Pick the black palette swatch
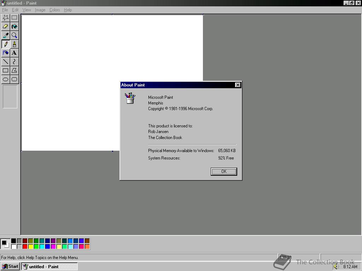Image resolution: width=362 pixels, height=271 pixels. pos(14,241)
